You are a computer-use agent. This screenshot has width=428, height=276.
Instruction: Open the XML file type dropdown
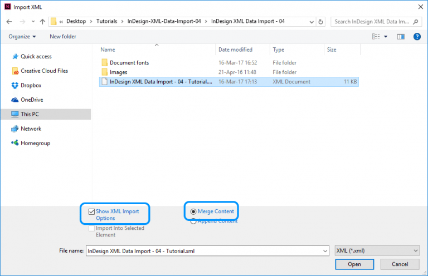[377, 250]
